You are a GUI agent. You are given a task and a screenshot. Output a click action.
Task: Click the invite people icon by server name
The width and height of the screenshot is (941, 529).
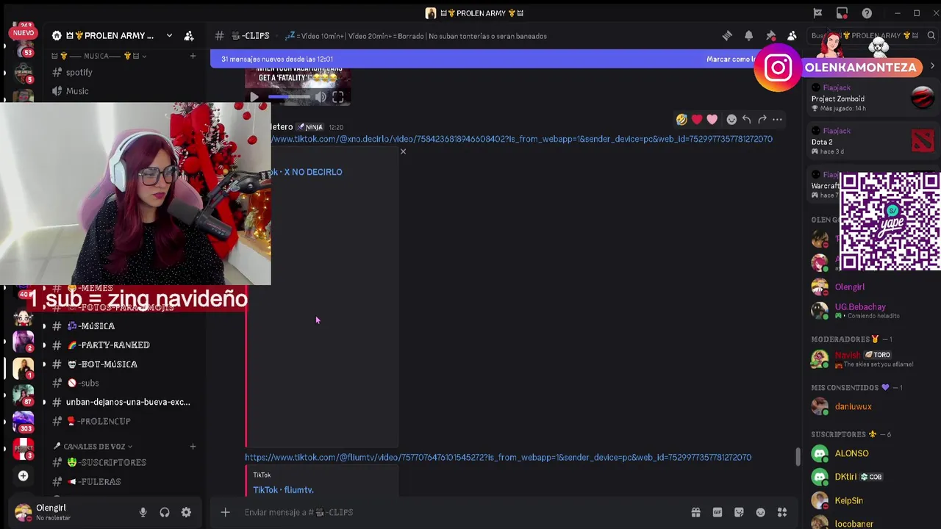click(x=189, y=35)
